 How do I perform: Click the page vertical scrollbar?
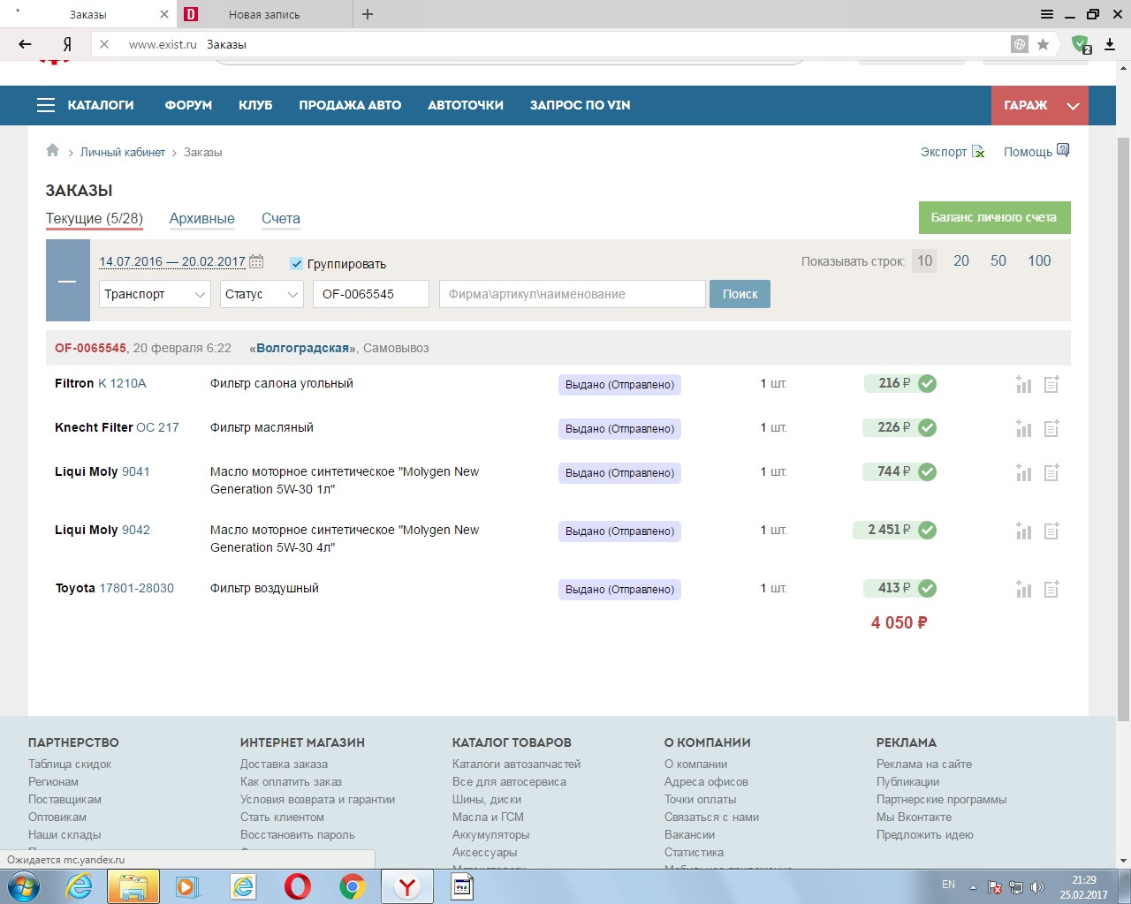(x=1123, y=429)
